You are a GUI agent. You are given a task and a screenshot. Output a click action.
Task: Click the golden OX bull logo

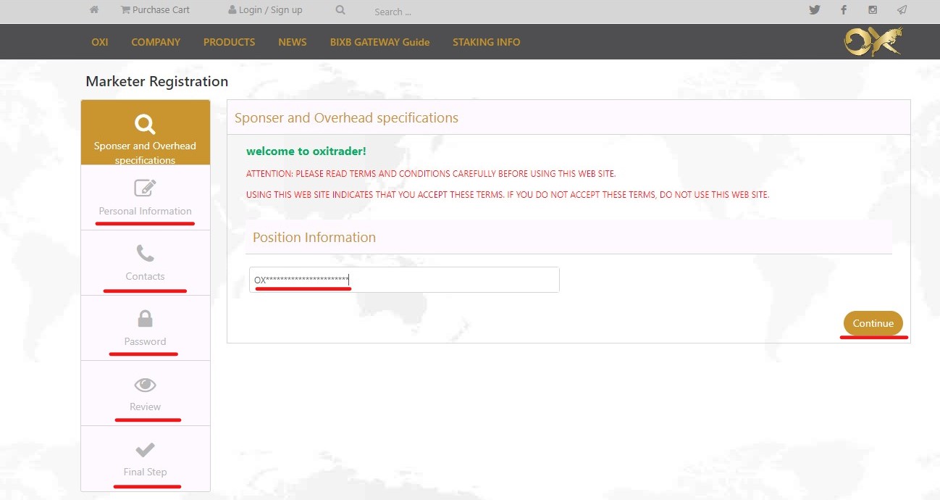click(x=874, y=42)
